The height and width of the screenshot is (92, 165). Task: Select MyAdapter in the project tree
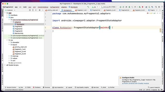(21, 24)
